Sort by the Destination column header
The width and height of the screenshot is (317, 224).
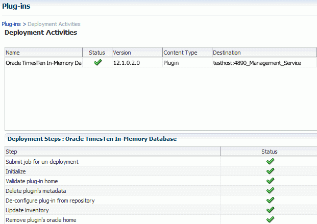coord(264,53)
